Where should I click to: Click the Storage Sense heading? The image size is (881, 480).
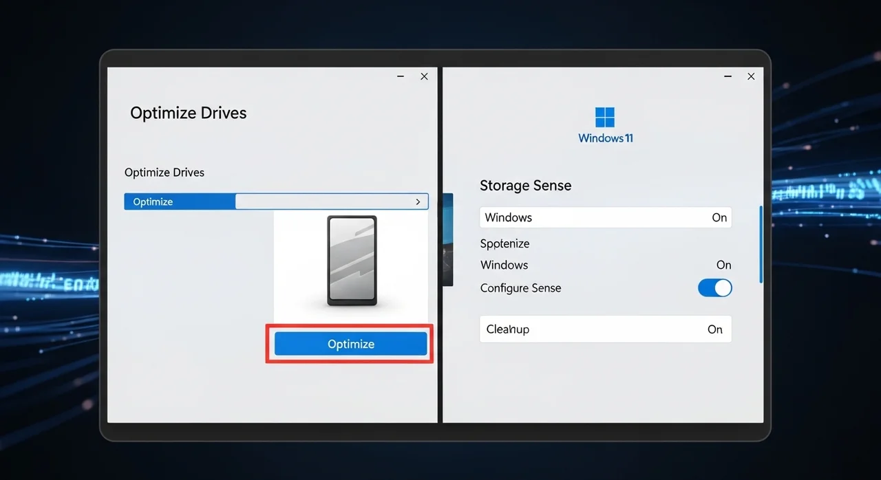pyautogui.click(x=525, y=186)
